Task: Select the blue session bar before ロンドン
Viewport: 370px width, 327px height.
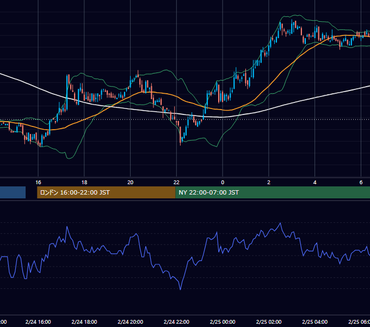Action: (13, 192)
